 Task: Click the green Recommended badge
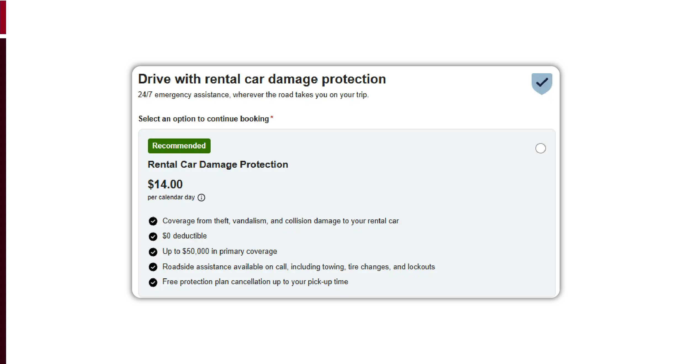179,146
